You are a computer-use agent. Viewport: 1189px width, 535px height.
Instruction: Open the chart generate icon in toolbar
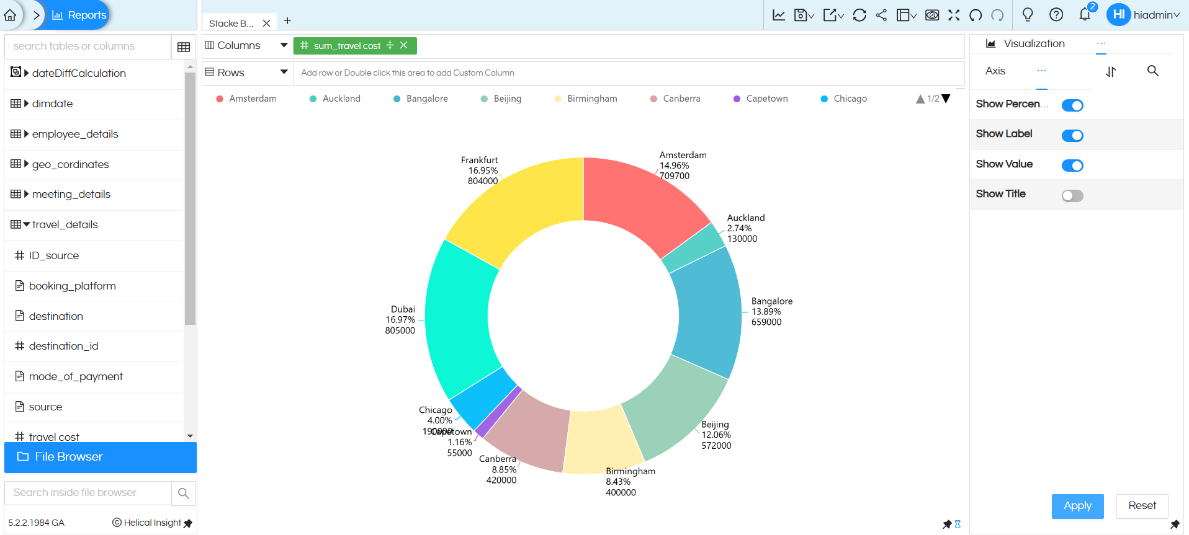(779, 15)
